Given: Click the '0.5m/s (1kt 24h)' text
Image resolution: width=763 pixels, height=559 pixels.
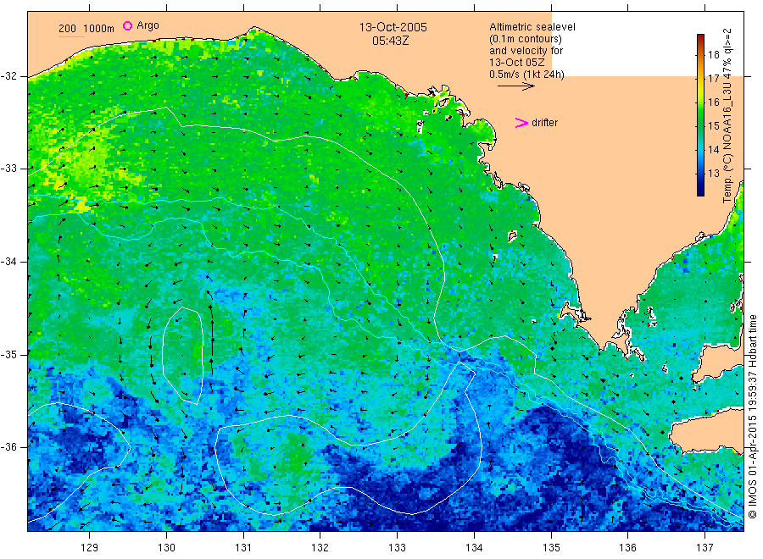Looking at the screenshot, I should tap(526, 75).
